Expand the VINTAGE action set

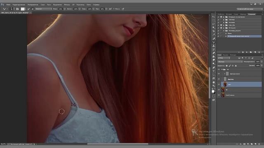pyautogui.click(x=224, y=20)
